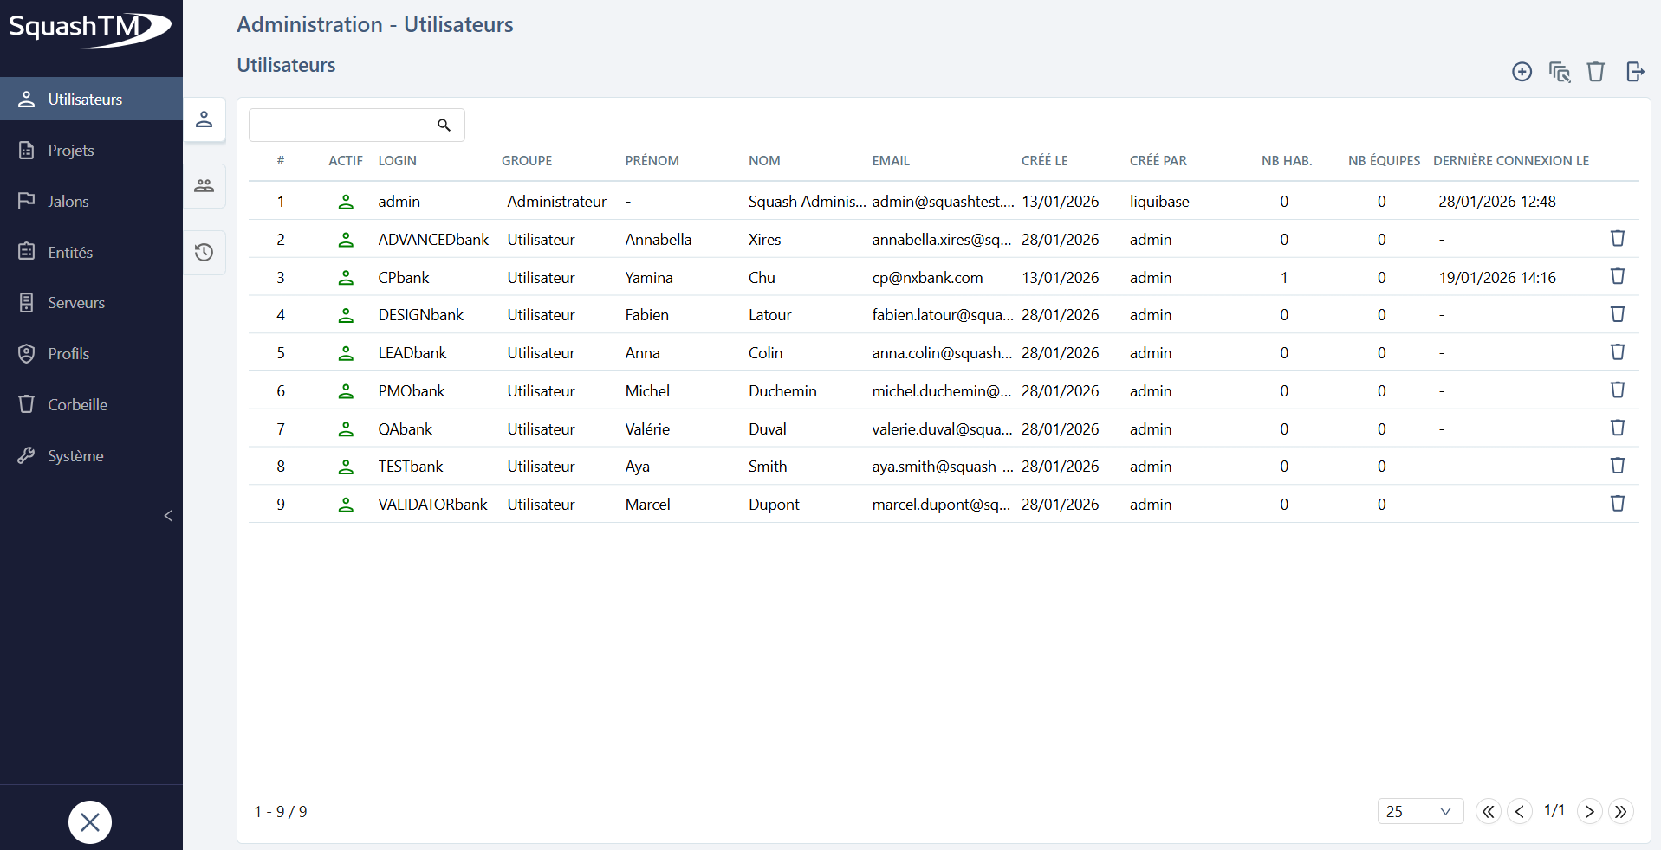Go to the next page of results
Viewport: 1661px width, 850px height.
point(1589,811)
